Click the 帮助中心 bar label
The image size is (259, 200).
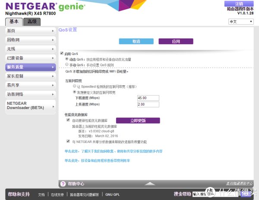point(76,184)
